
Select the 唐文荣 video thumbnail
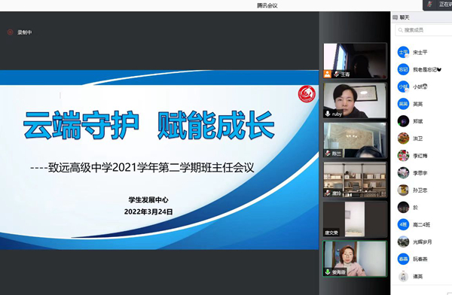[x=355, y=219]
